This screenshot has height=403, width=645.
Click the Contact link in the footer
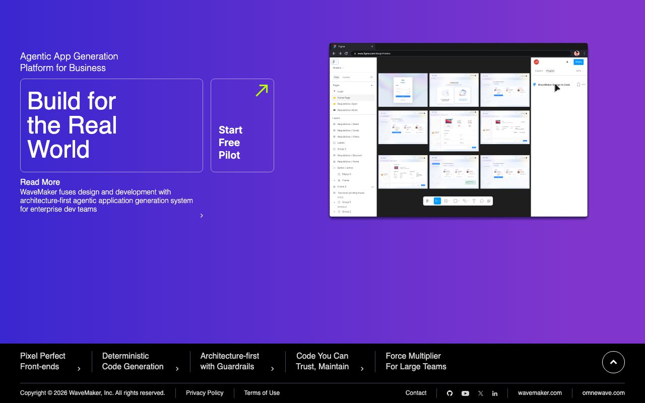pyautogui.click(x=416, y=393)
